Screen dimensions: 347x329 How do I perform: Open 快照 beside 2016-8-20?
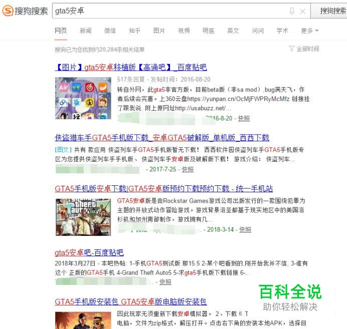coord(244,119)
